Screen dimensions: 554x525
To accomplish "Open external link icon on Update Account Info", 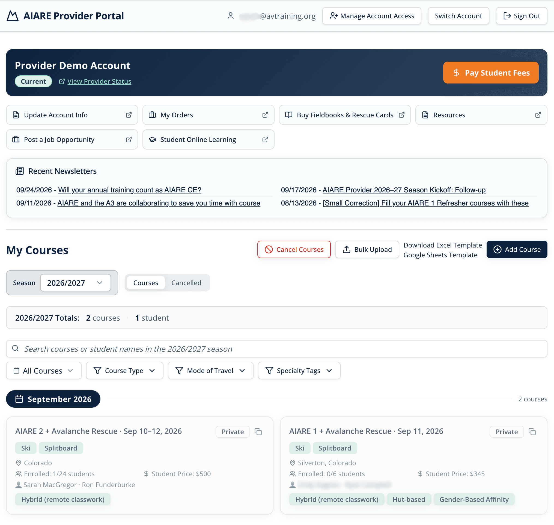I will (129, 115).
